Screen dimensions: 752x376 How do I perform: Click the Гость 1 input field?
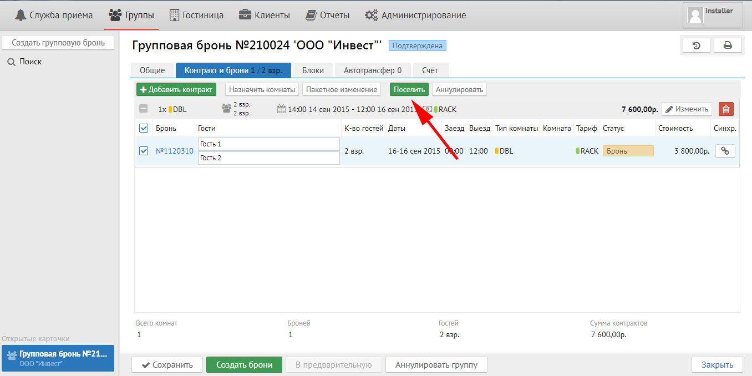click(x=268, y=144)
